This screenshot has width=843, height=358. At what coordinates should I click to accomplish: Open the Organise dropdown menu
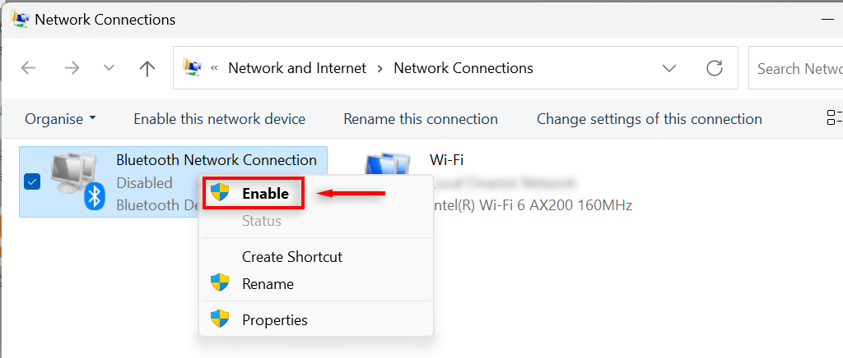tap(60, 119)
